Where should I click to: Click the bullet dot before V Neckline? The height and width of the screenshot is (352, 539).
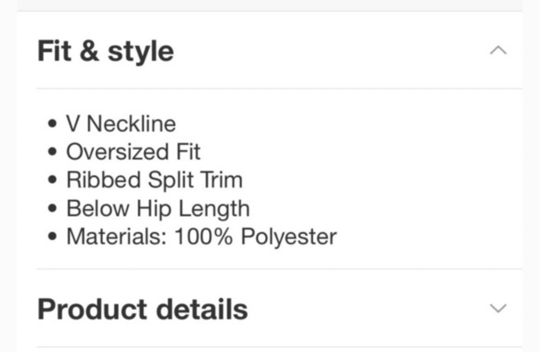click(53, 124)
